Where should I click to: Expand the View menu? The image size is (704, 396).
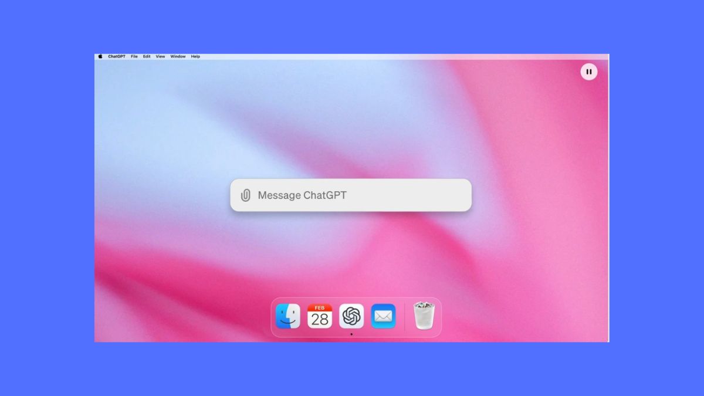click(x=160, y=57)
